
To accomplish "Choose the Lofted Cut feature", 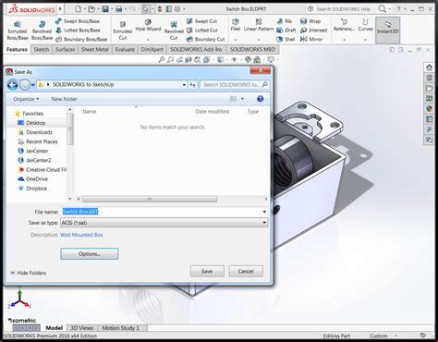I will 202,31.
